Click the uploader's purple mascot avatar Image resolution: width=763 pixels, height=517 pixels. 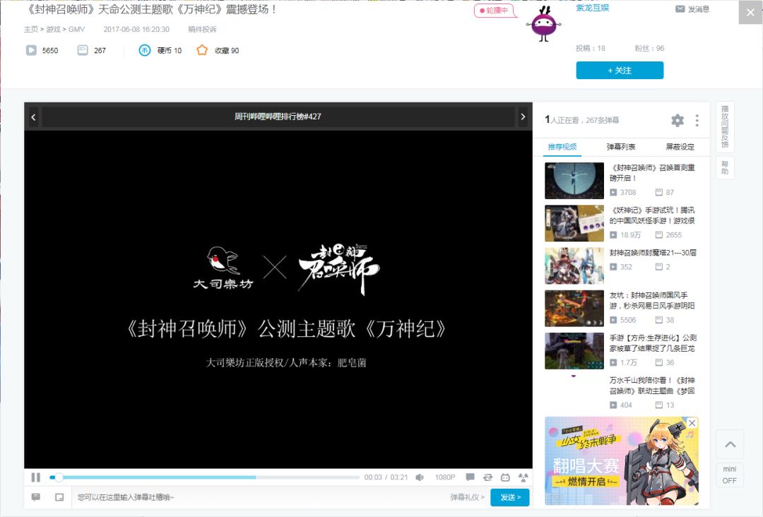pyautogui.click(x=544, y=24)
